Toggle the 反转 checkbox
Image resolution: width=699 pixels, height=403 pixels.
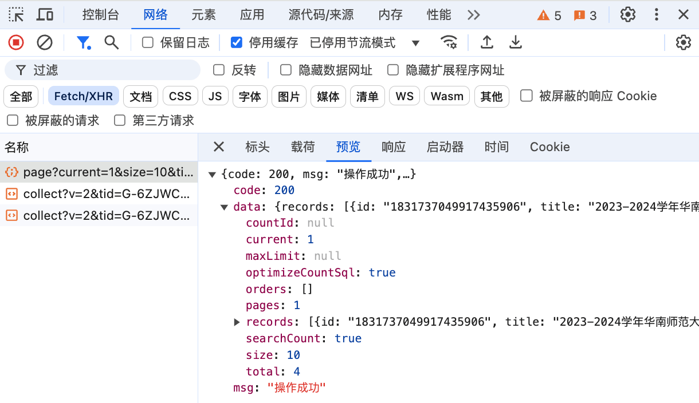pos(219,70)
